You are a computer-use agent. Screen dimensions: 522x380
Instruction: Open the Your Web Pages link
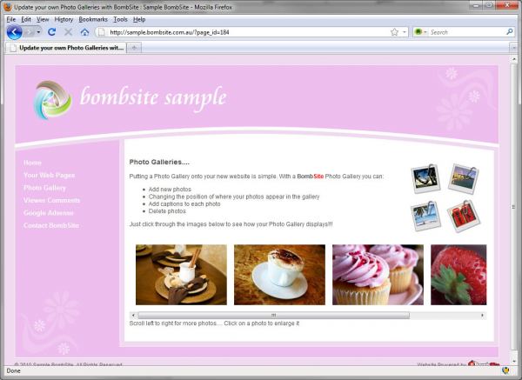(49, 175)
